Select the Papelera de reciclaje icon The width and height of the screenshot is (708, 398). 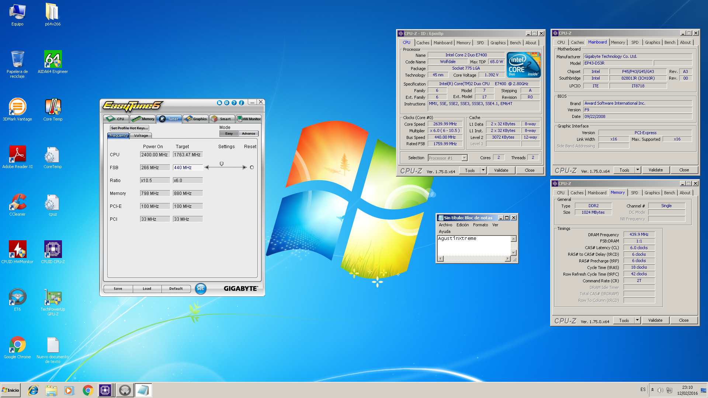pos(17,64)
